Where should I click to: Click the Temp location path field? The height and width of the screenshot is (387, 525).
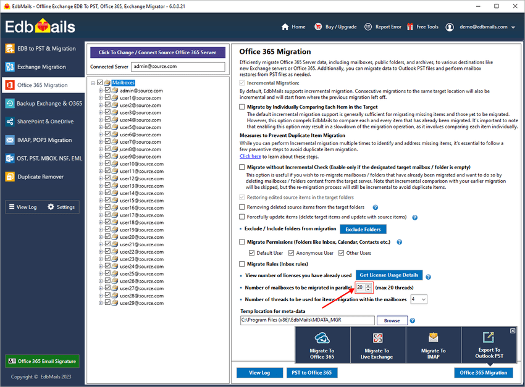coord(308,320)
